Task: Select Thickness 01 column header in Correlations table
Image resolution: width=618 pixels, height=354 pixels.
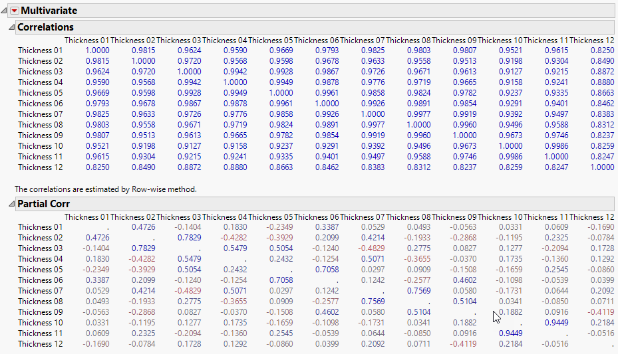Action: (86, 41)
